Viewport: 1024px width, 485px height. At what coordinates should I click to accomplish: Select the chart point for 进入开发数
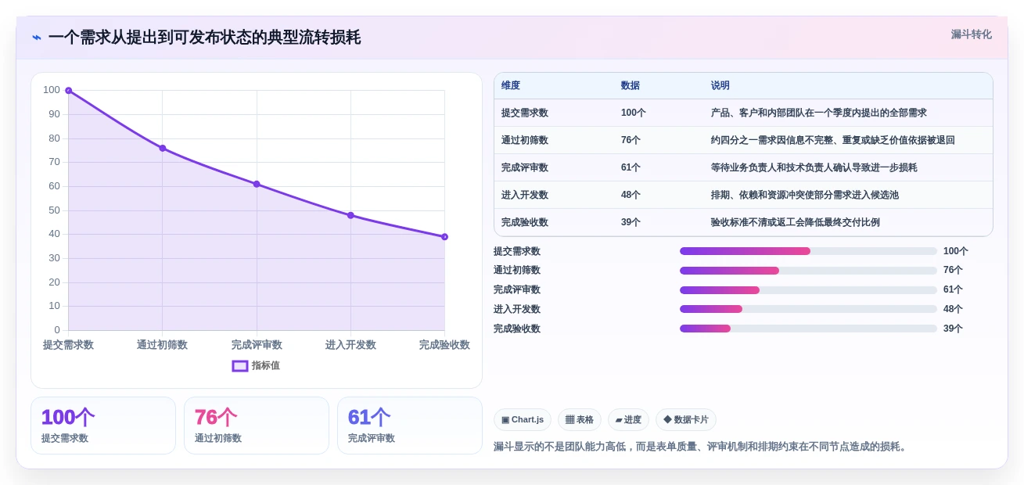tap(350, 215)
